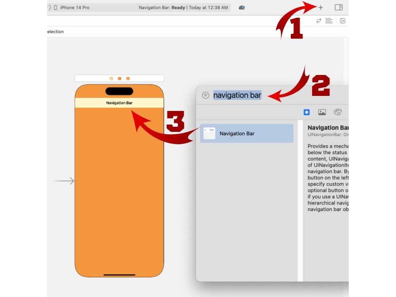Select the Objects library (blue square icon)

[307, 112]
